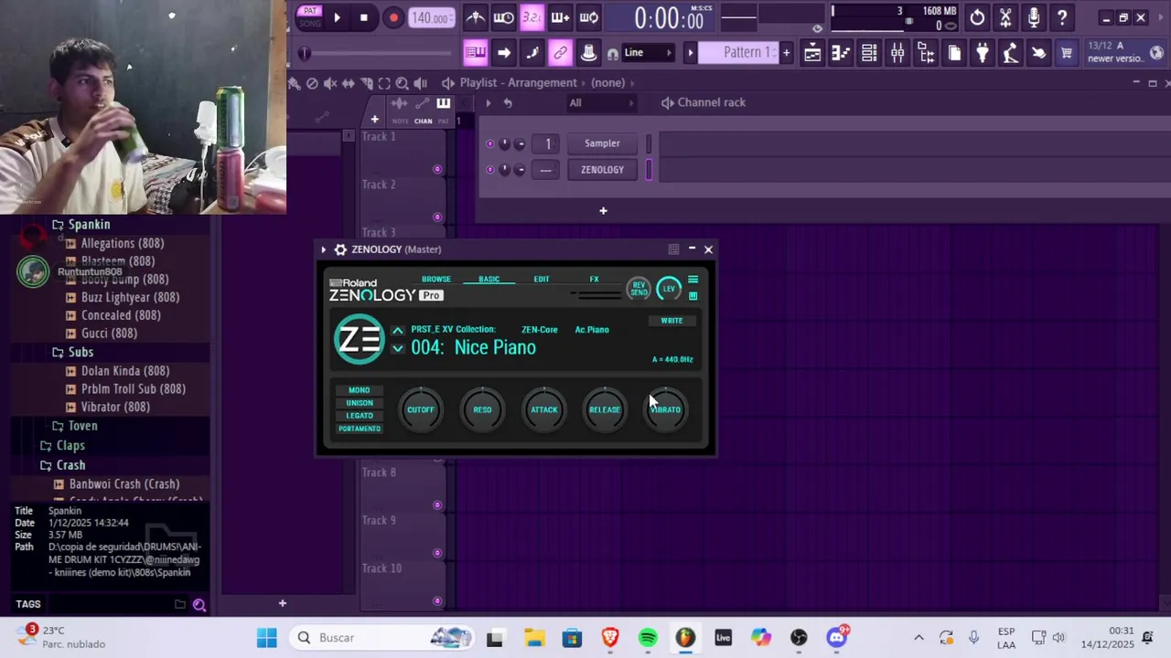Viewport: 1171px width, 658px height.
Task: Open the Pattern 1 selector
Action: (737, 53)
